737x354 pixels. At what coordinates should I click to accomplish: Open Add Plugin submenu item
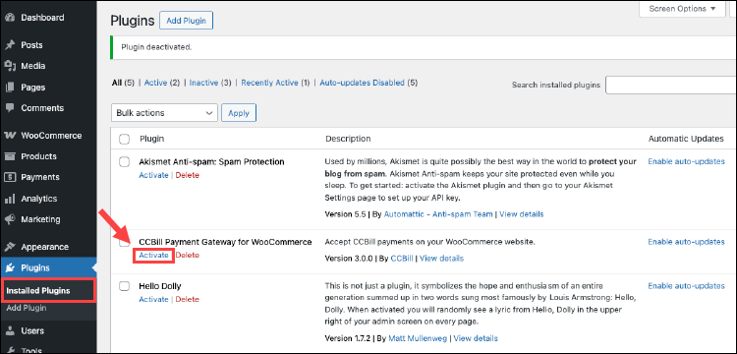[27, 309]
